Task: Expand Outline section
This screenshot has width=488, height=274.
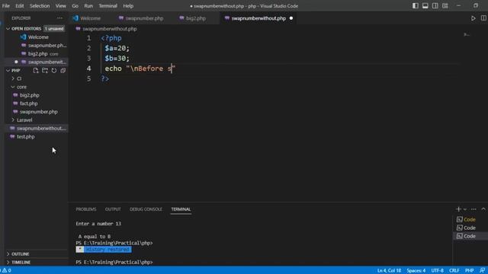Action: (x=21, y=254)
